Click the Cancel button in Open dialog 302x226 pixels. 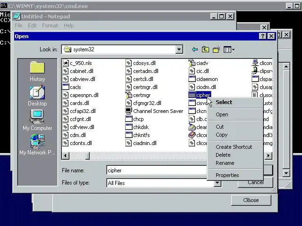(x=255, y=182)
